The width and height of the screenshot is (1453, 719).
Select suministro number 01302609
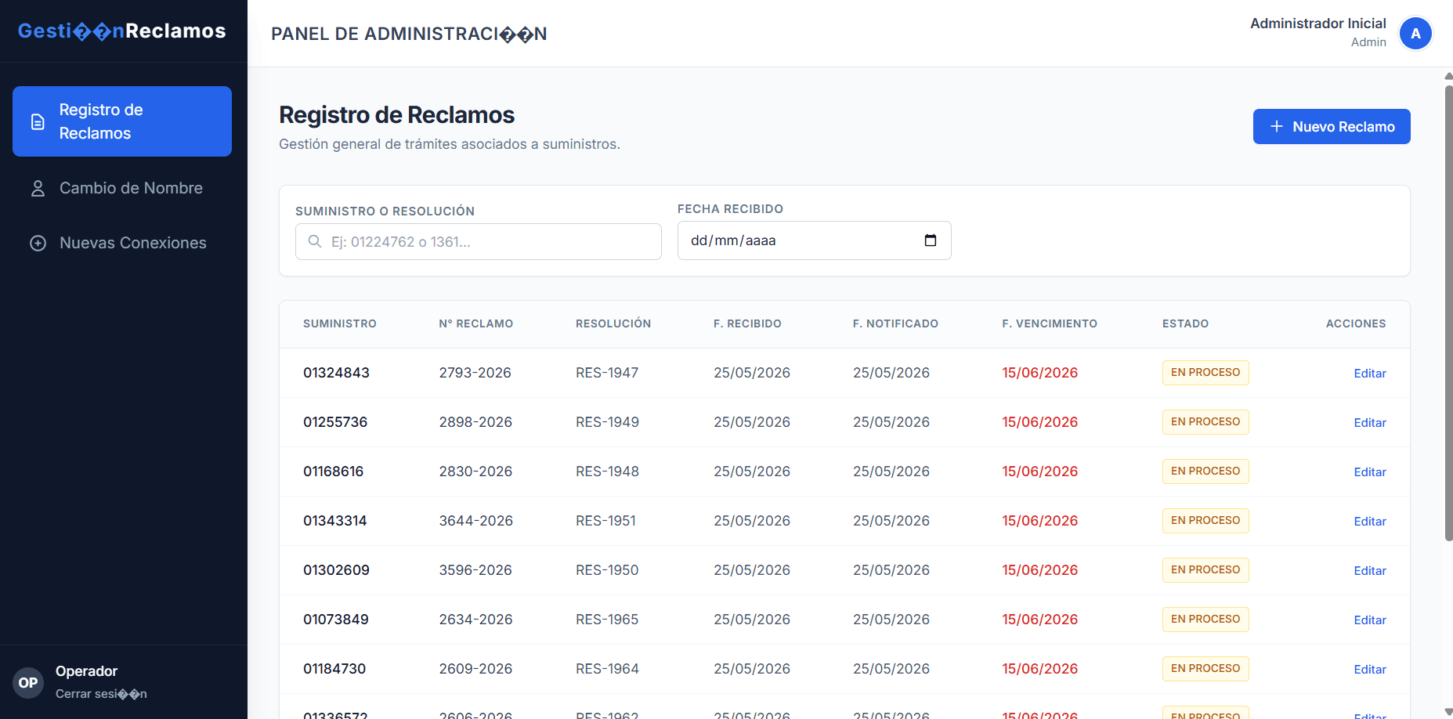coord(336,570)
